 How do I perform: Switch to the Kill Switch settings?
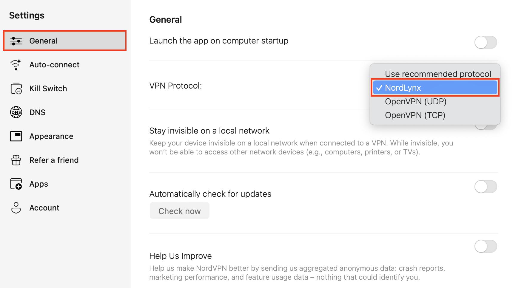click(x=48, y=89)
